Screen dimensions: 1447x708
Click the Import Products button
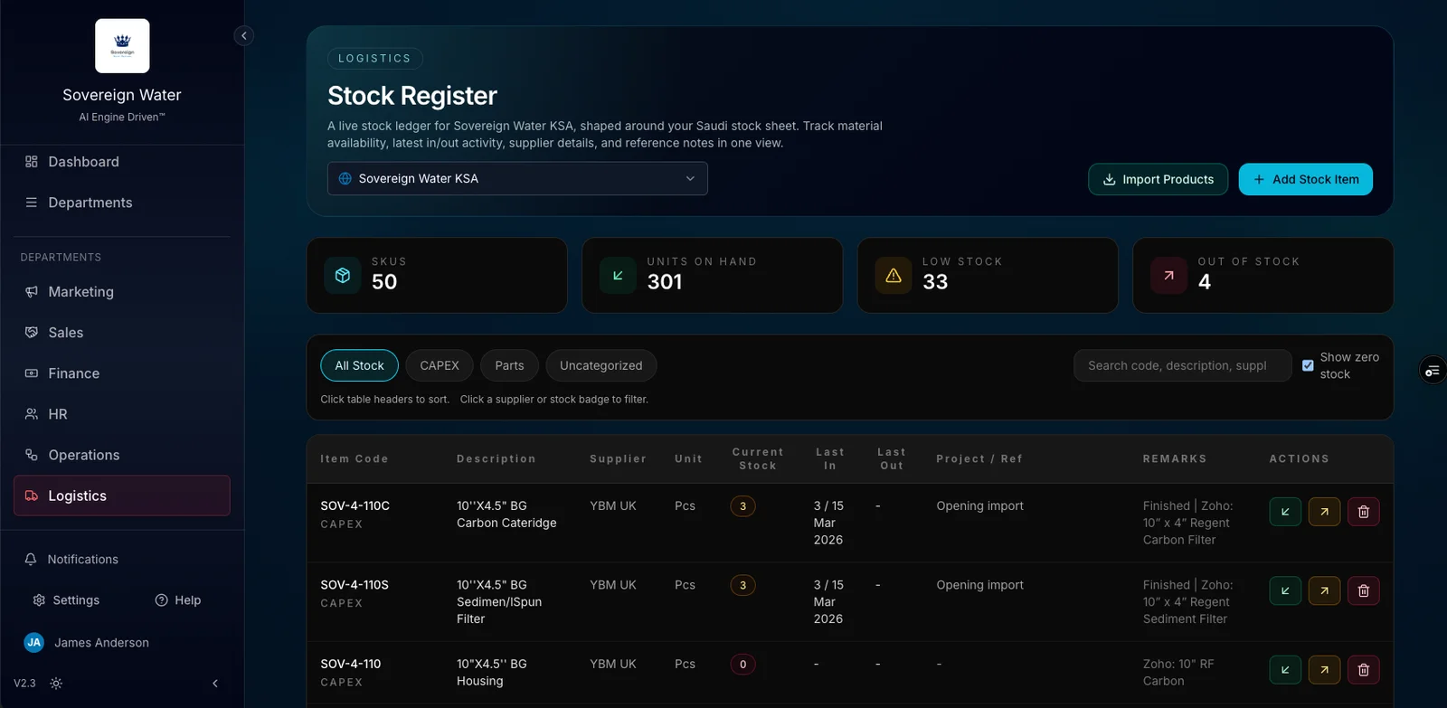(1158, 179)
